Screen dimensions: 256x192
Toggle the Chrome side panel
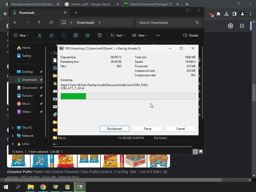pos(234,14)
